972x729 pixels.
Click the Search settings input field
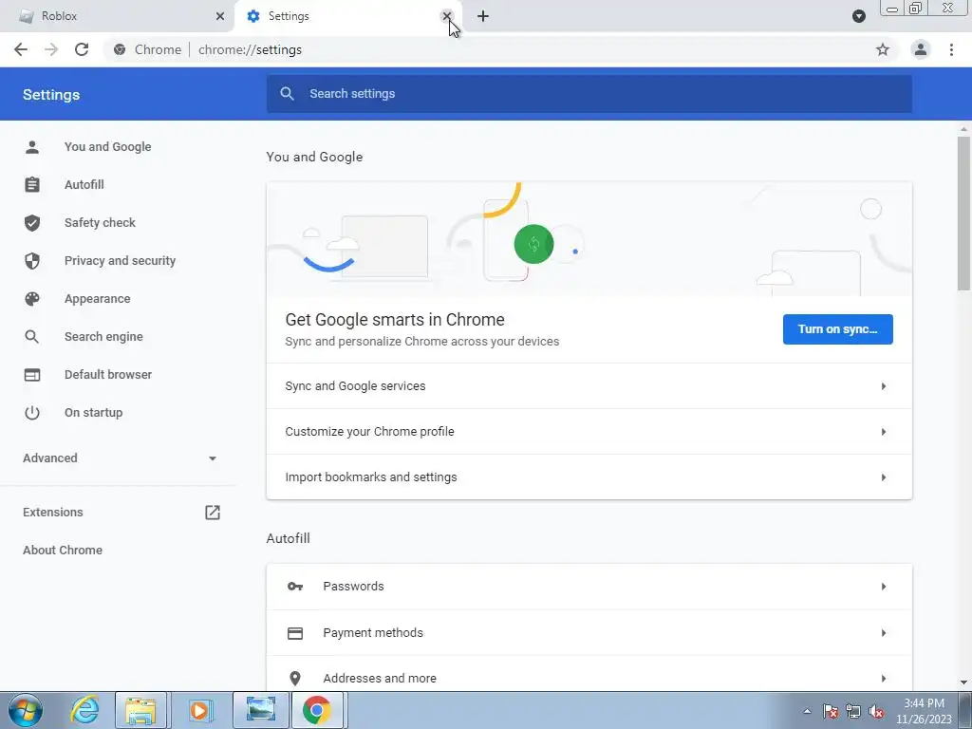(589, 94)
